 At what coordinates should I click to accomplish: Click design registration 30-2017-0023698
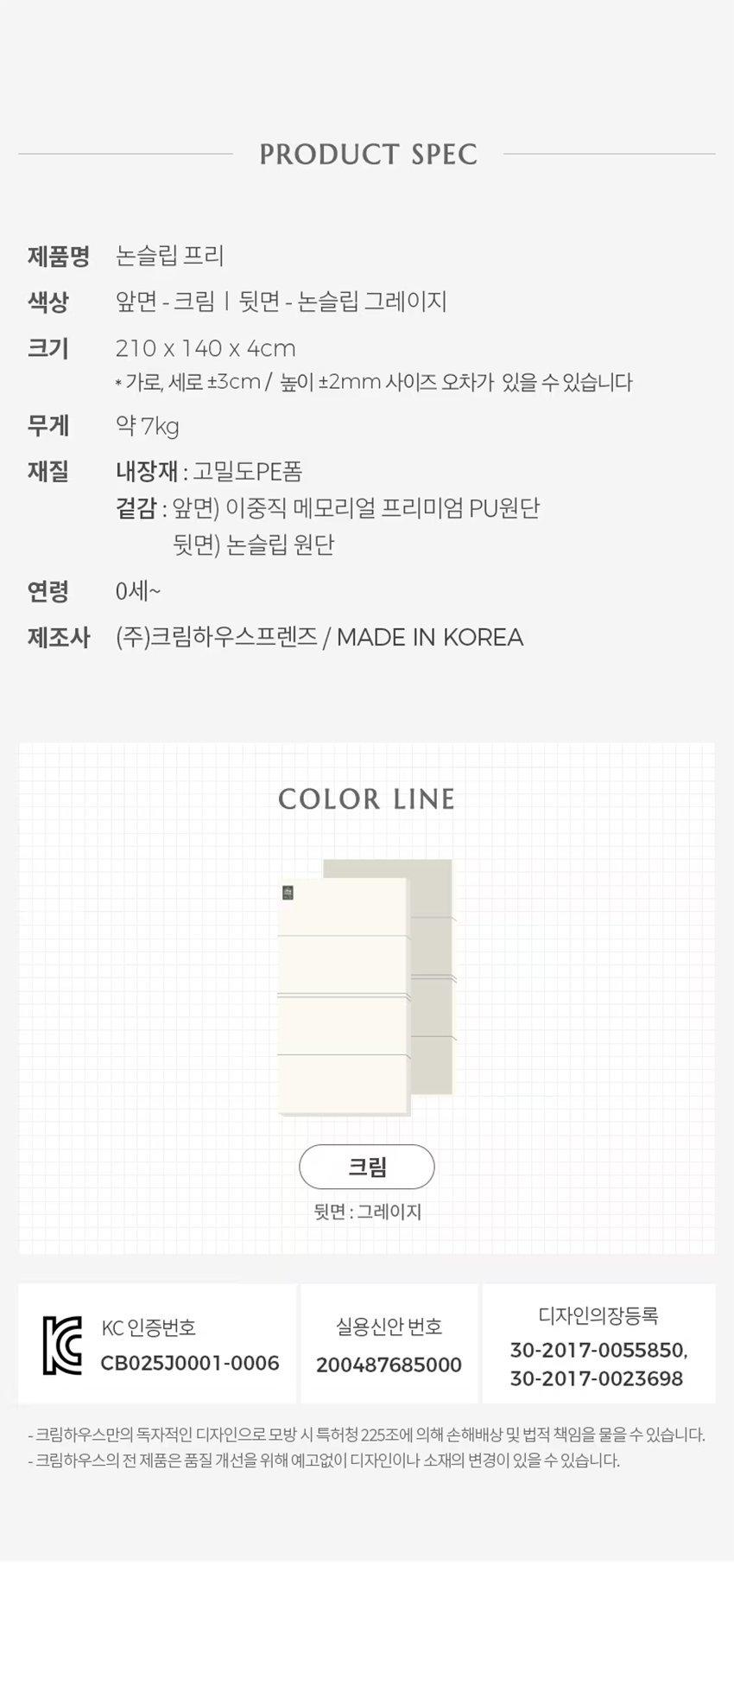pos(597,1378)
